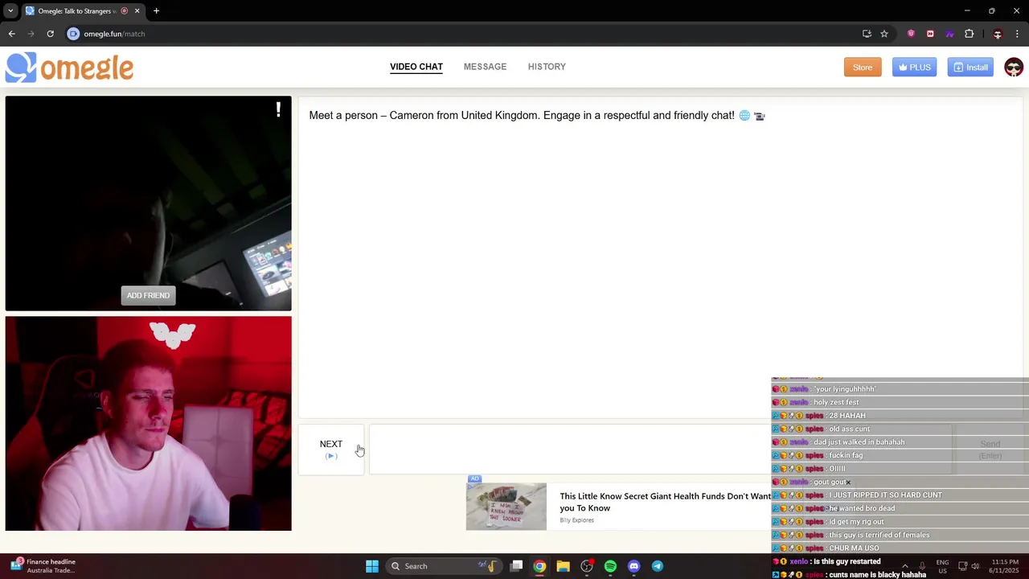The height and width of the screenshot is (579, 1029).
Task: Open Chrome profile avatar
Action: pyautogui.click(x=998, y=34)
